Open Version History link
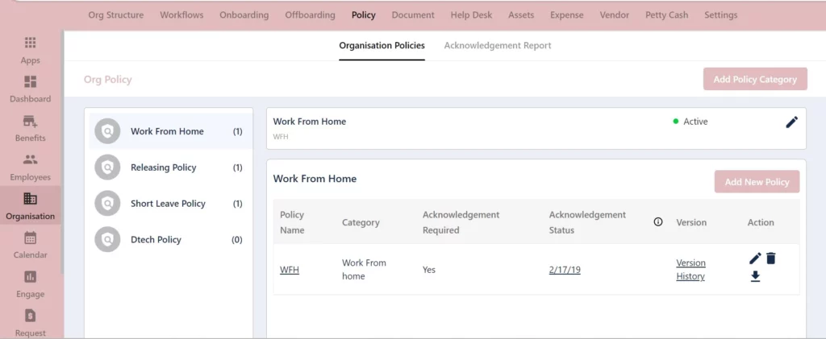Viewport: 826px width, 339px height. (x=690, y=270)
